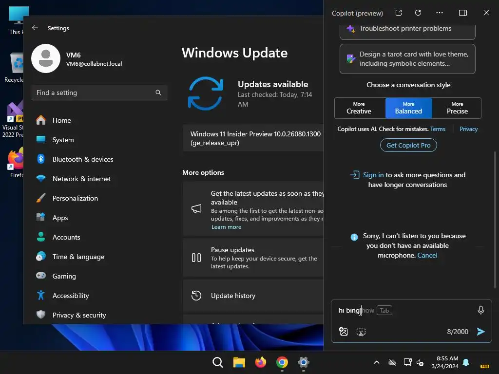Show hidden system tray icons

point(377,362)
